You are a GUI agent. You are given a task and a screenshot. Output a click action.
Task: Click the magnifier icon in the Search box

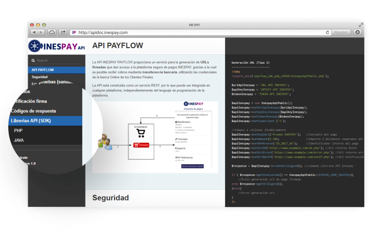33,61
